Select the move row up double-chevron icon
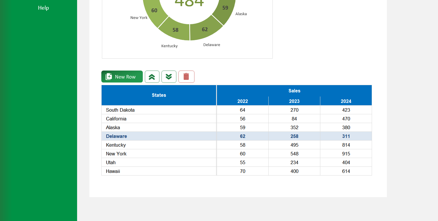The width and height of the screenshot is (438, 221). pyautogui.click(x=152, y=76)
